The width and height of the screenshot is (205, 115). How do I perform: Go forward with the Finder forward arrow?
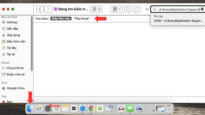[48, 9]
